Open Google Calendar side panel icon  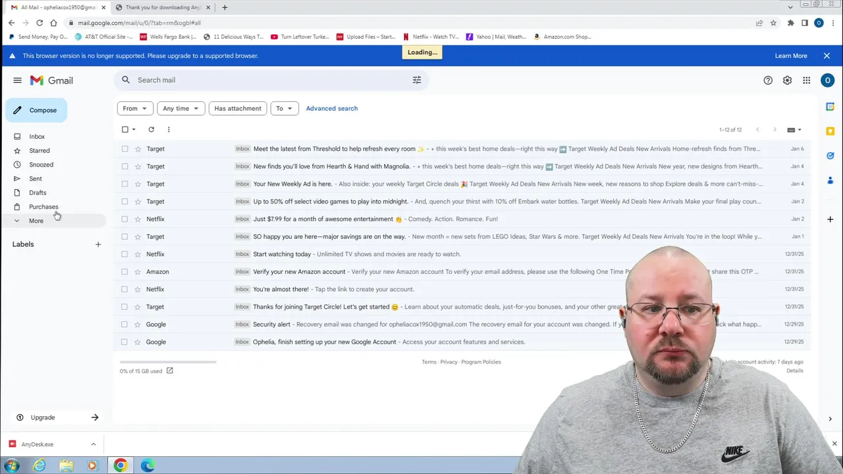pyautogui.click(x=830, y=107)
